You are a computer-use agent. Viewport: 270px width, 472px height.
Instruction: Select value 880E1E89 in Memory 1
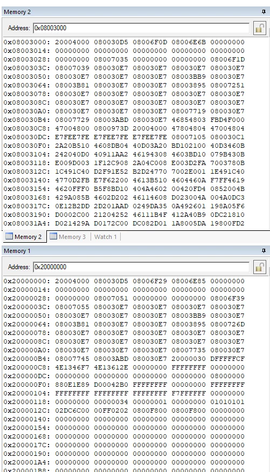point(72,385)
